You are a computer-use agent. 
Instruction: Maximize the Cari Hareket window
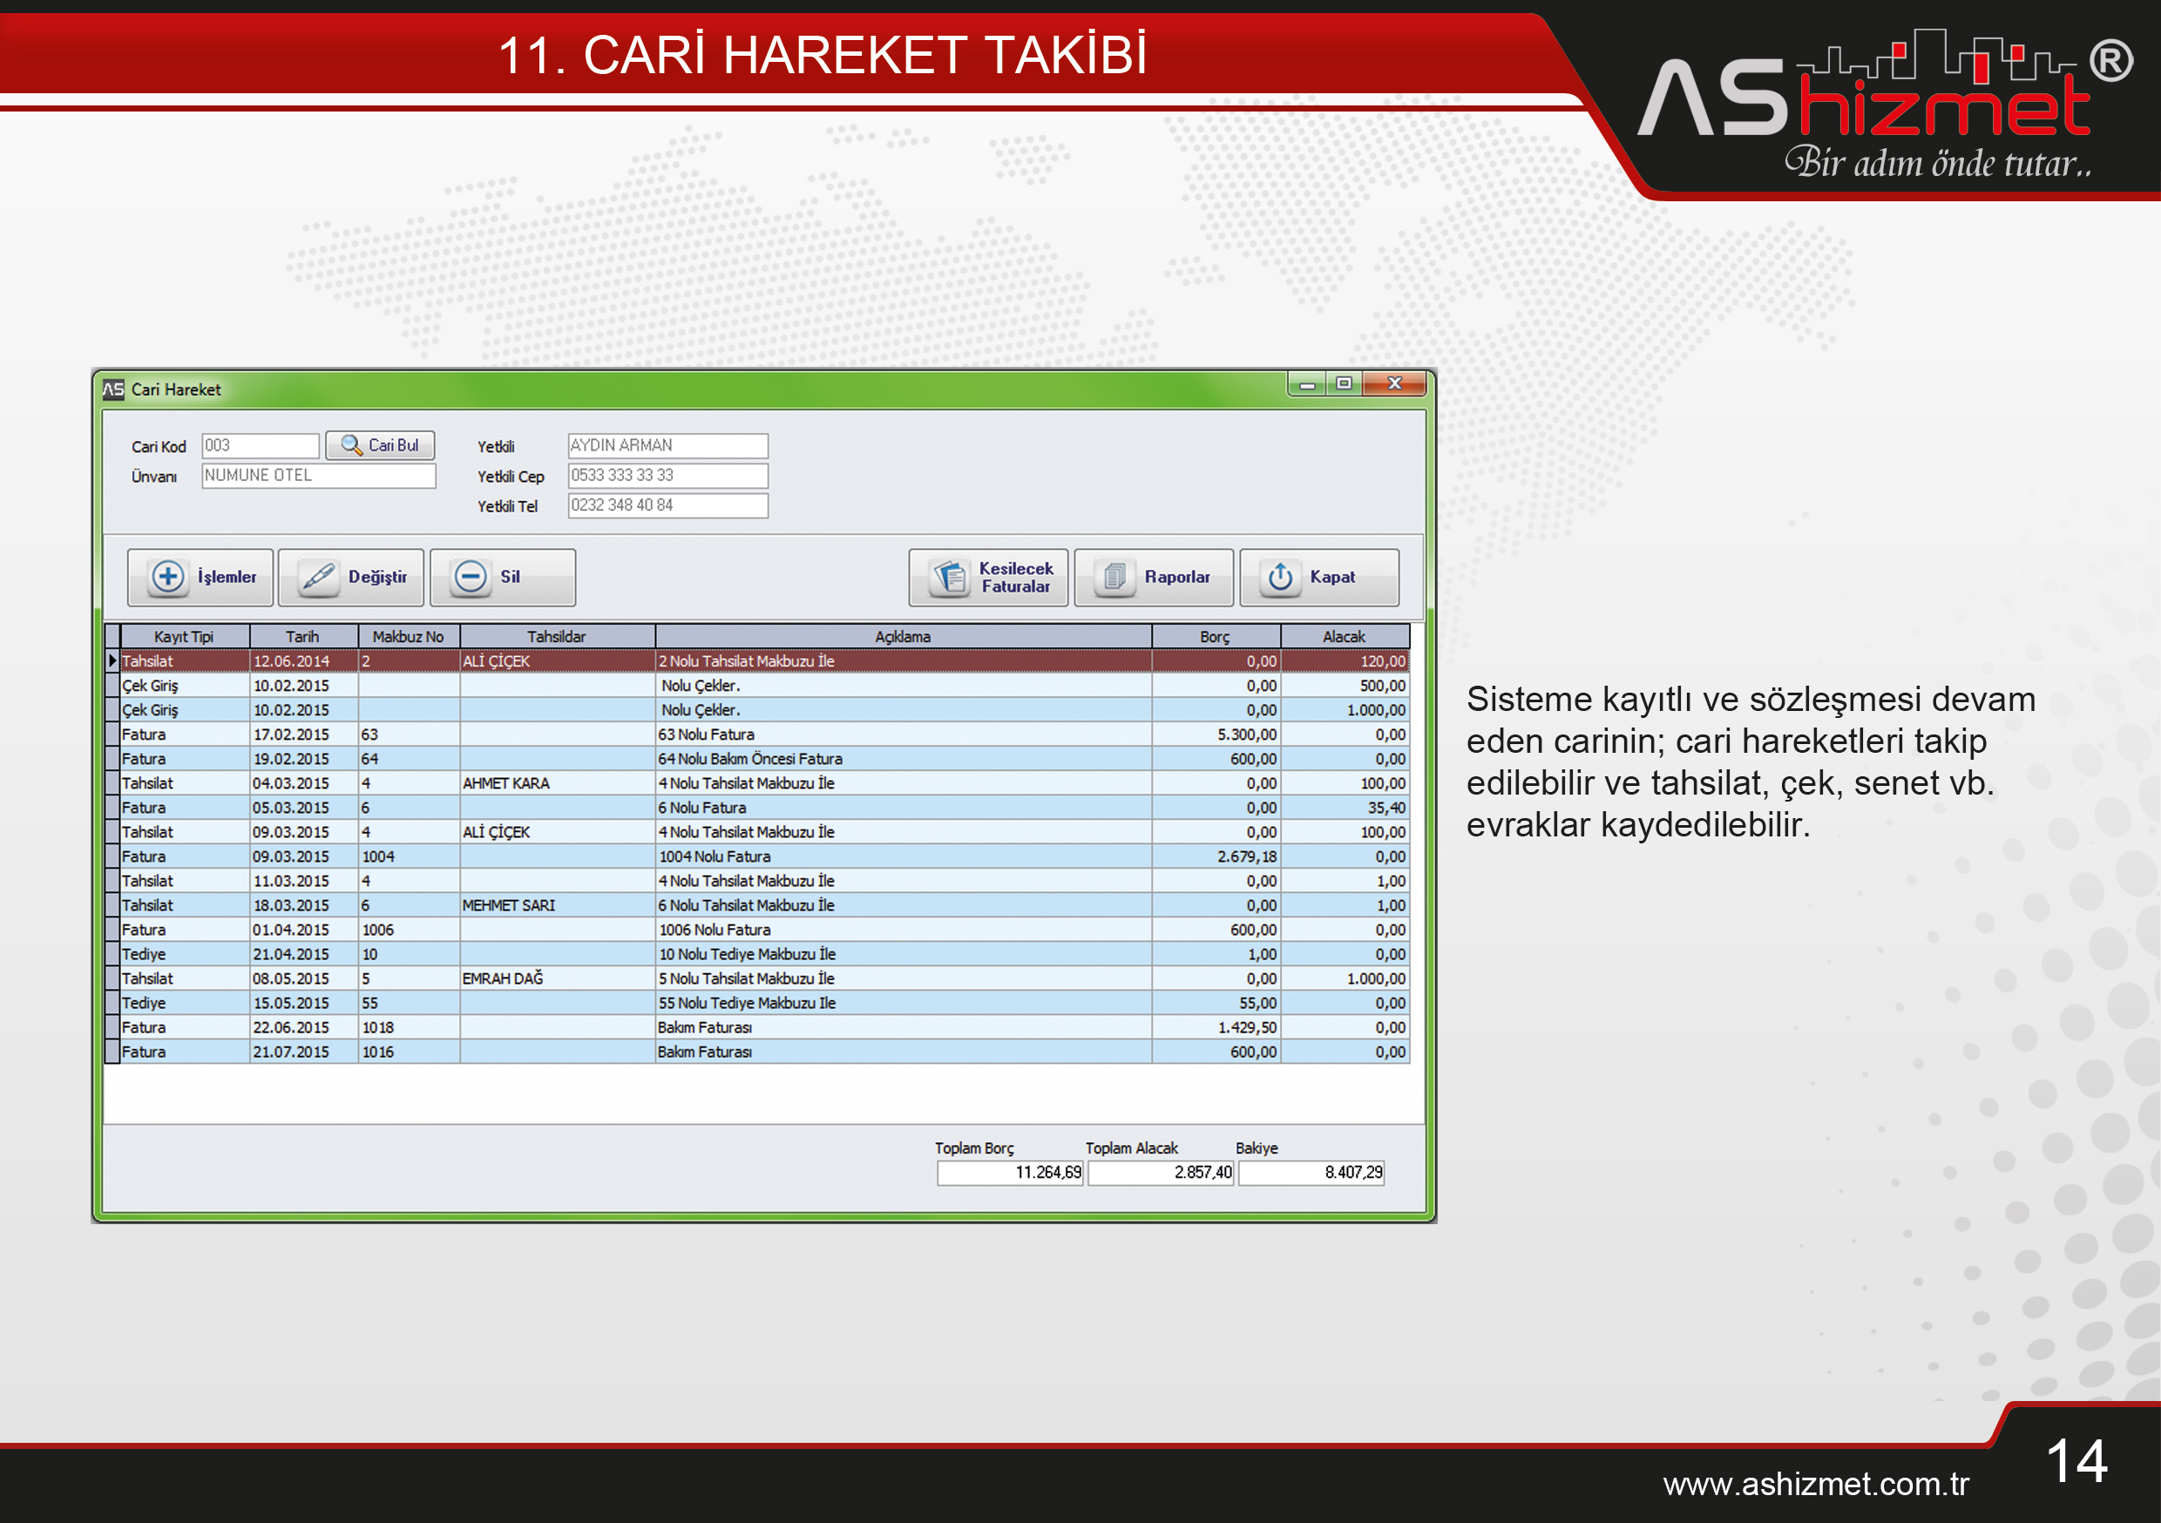click(1344, 384)
